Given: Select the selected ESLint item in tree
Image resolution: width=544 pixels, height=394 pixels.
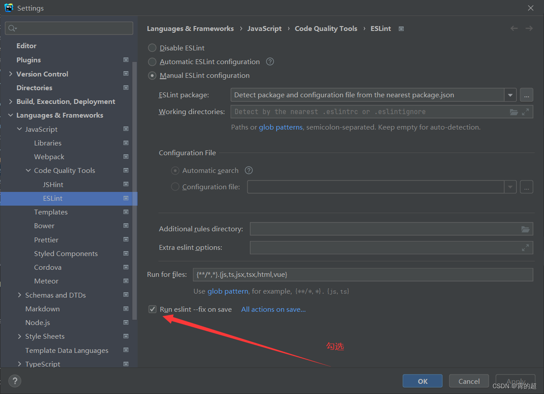Looking at the screenshot, I should point(69,198).
